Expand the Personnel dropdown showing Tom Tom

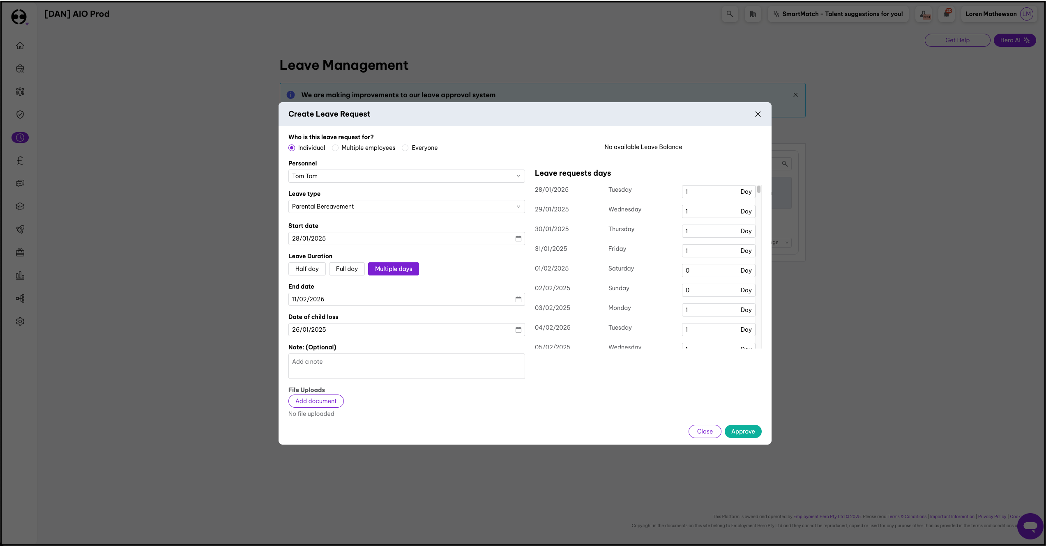point(406,176)
